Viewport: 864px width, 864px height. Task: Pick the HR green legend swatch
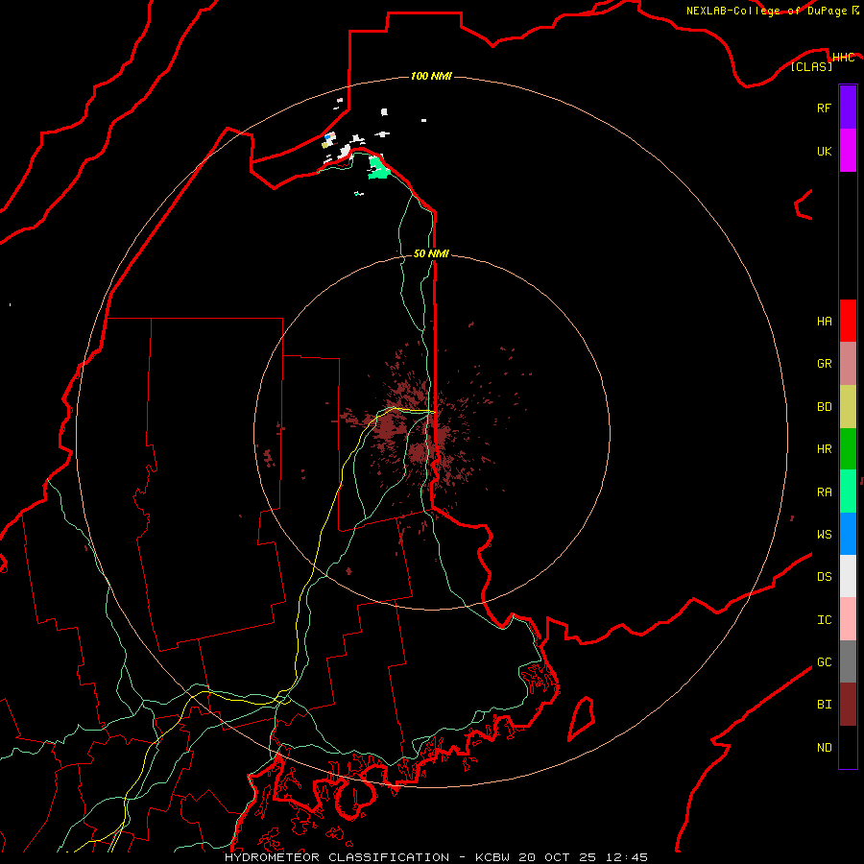click(848, 448)
